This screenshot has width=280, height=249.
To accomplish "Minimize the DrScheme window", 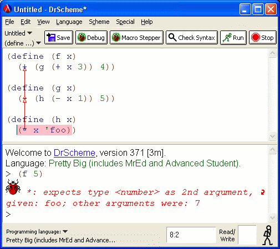I will click(245, 9).
